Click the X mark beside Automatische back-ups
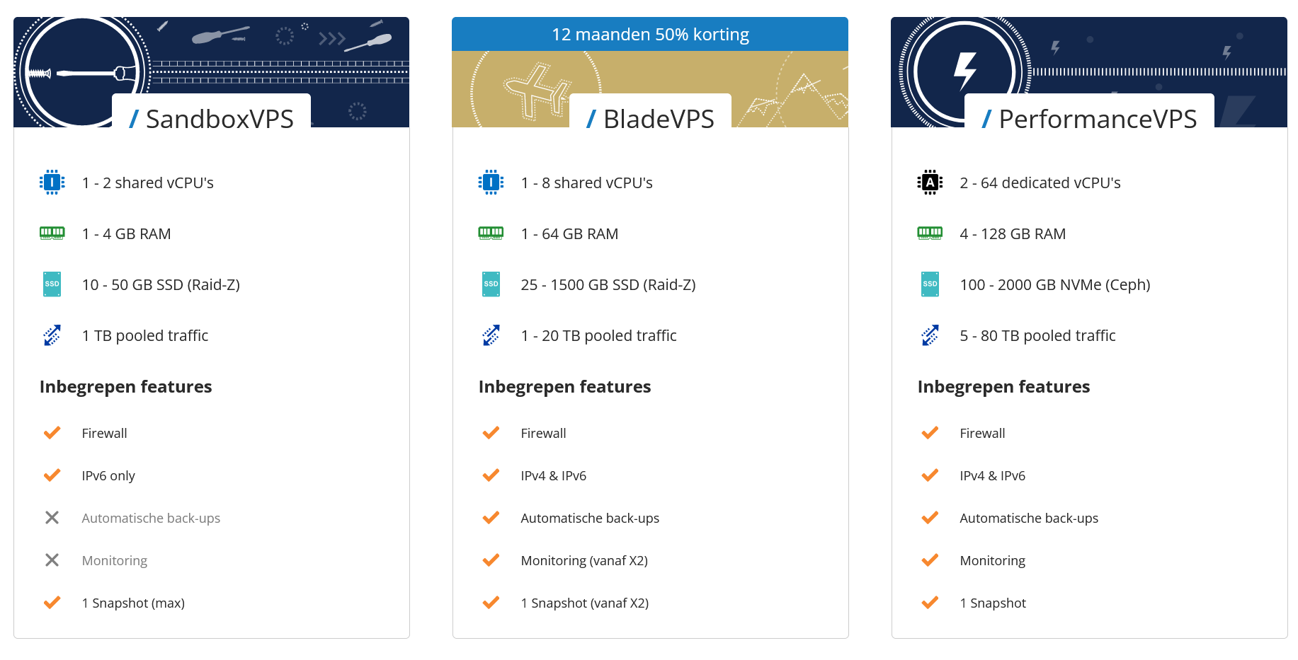This screenshot has width=1298, height=660. coord(52,518)
